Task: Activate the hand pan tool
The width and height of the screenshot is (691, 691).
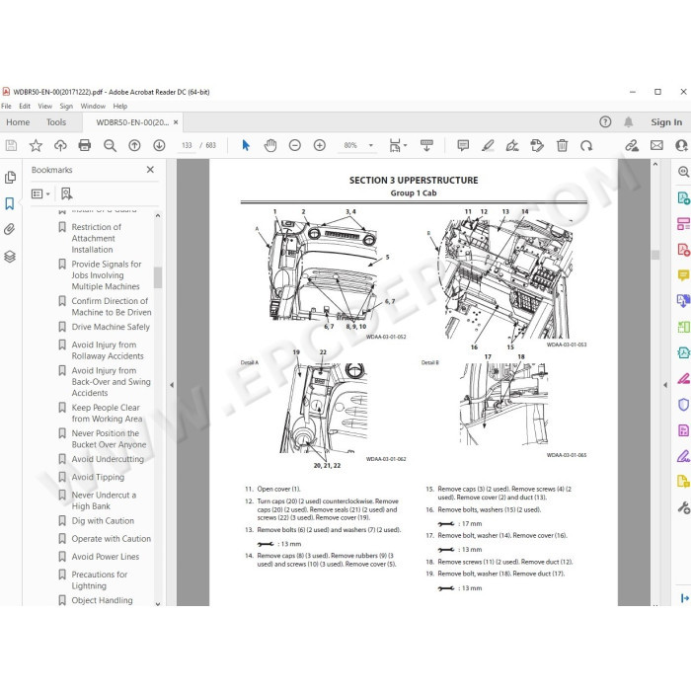Action: pyautogui.click(x=270, y=145)
